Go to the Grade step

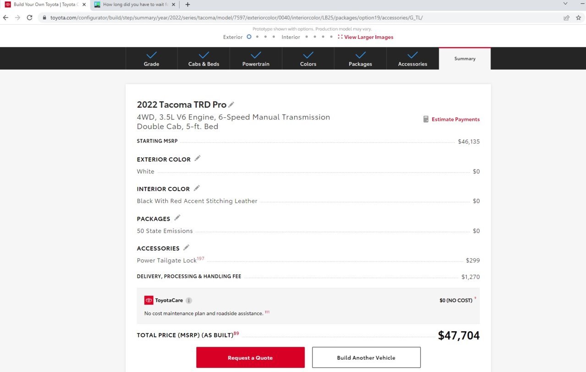(152, 59)
